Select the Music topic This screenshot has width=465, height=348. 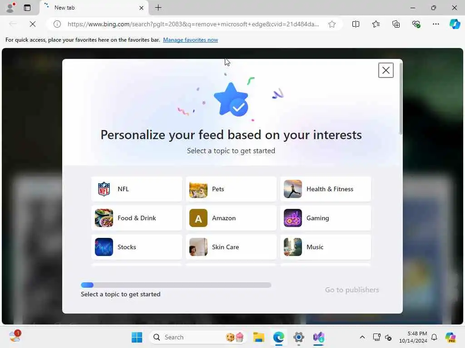tap(326, 247)
